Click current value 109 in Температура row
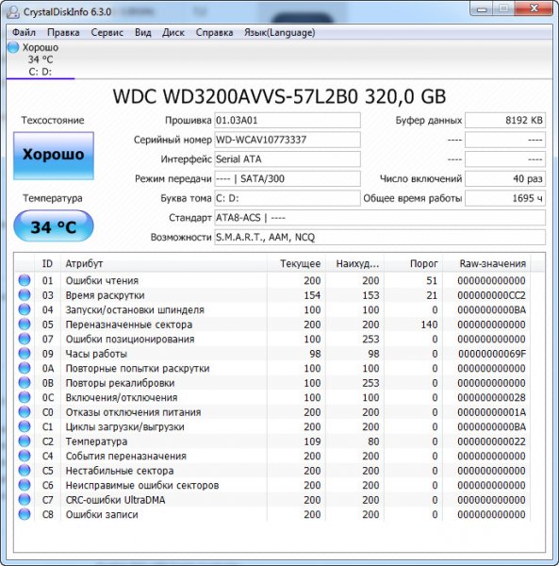 [312, 441]
